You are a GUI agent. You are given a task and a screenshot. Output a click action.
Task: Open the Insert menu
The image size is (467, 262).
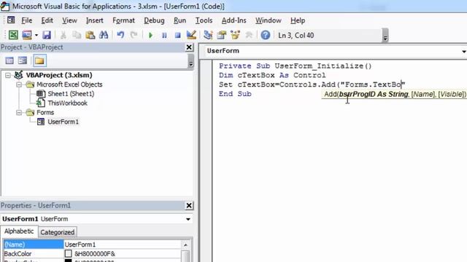tap(94, 20)
